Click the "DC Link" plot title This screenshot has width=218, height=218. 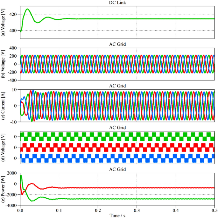pos(117,3)
